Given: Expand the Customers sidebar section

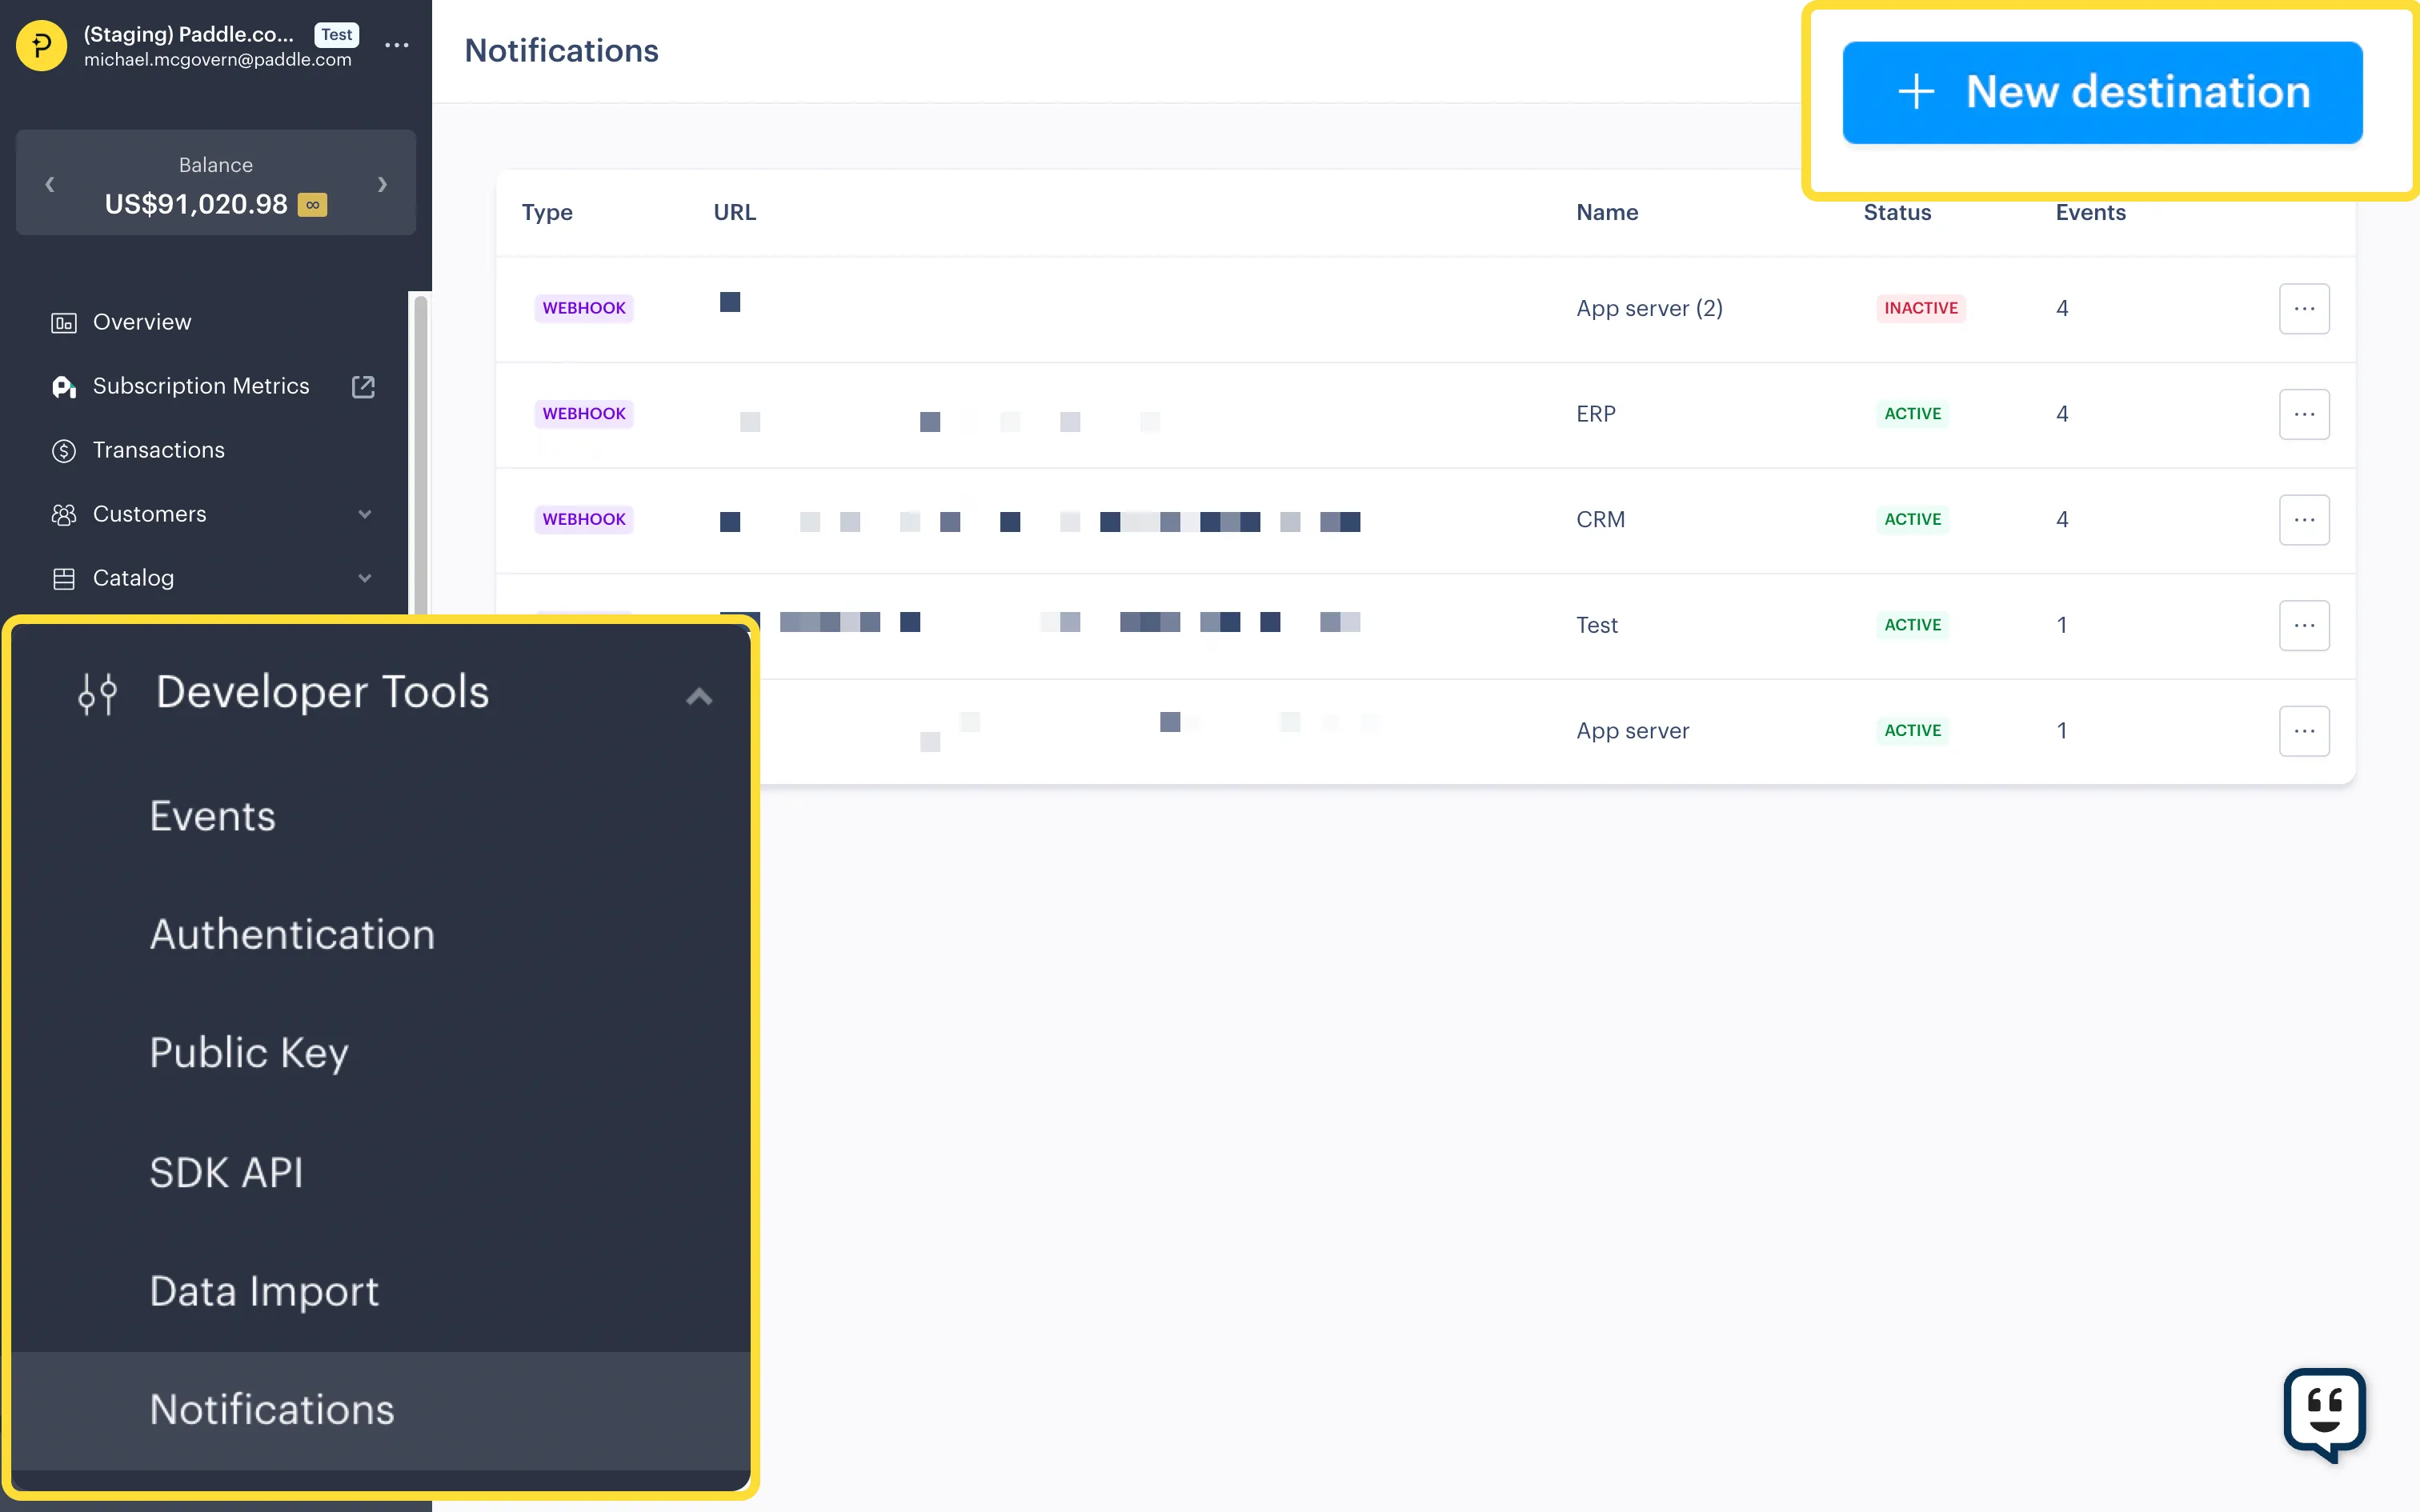Looking at the screenshot, I should pos(365,514).
